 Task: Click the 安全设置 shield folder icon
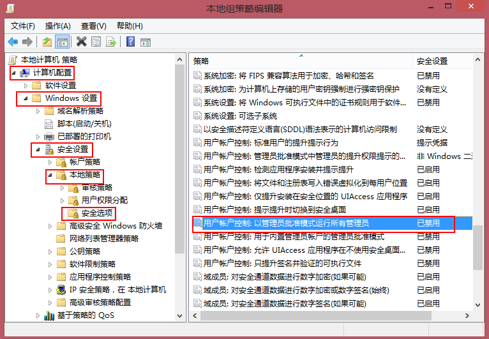coord(49,149)
